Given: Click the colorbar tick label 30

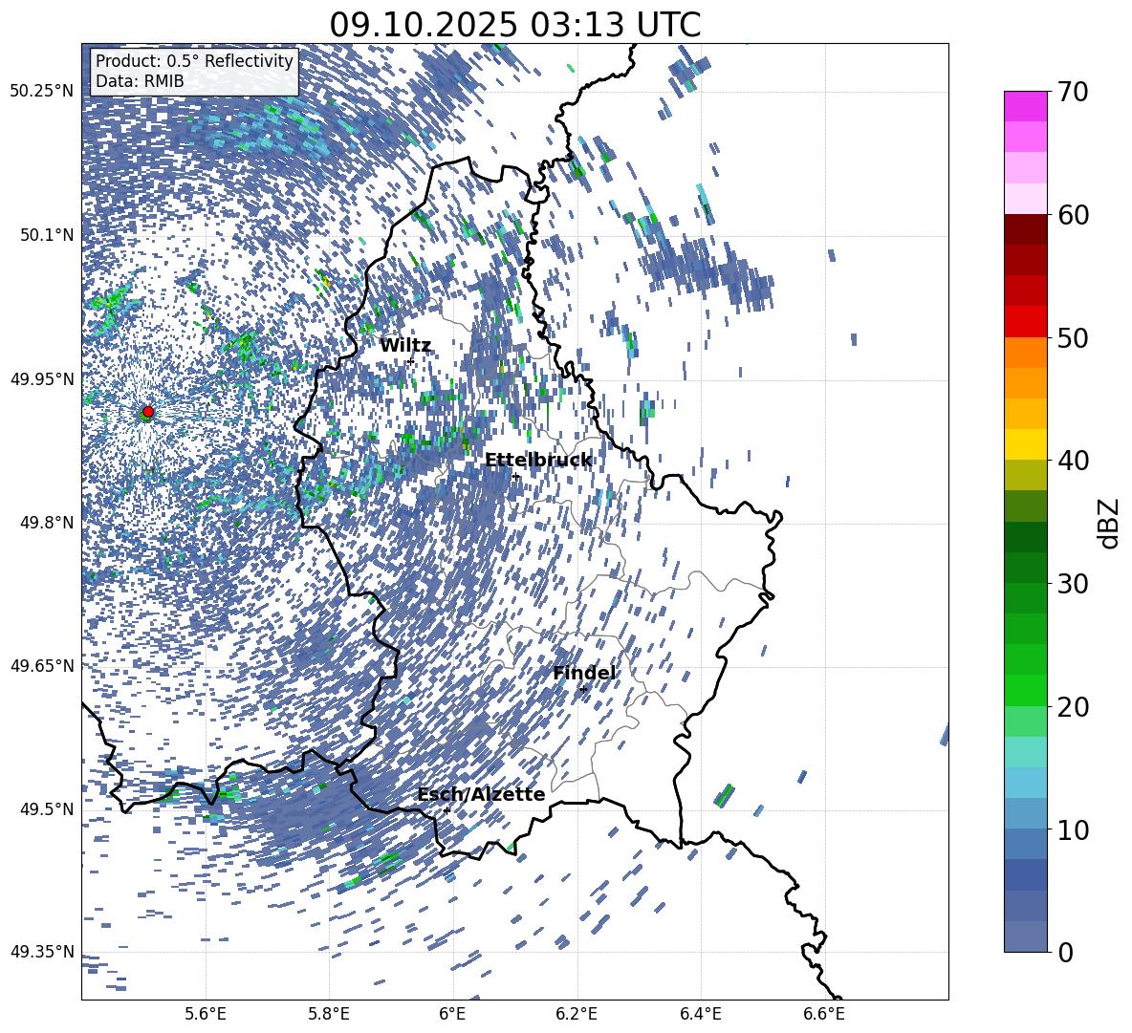Looking at the screenshot, I should [1073, 584].
